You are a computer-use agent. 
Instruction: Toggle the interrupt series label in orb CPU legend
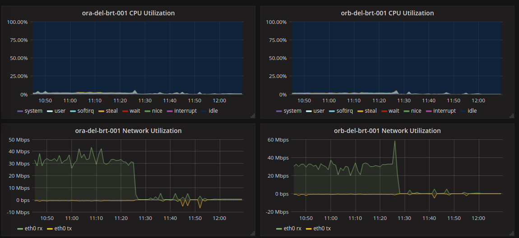coord(444,111)
